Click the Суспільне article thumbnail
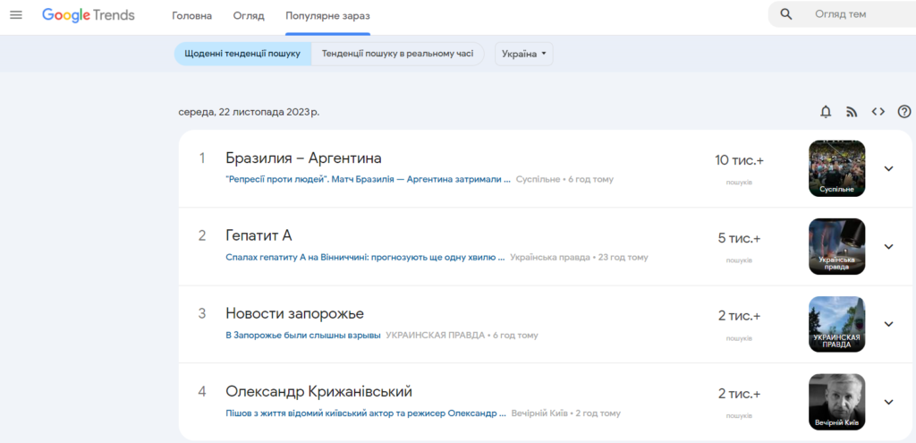Image resolution: width=916 pixels, height=443 pixels. tap(836, 168)
